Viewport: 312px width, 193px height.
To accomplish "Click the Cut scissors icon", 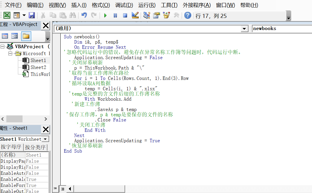I will [43, 15].
